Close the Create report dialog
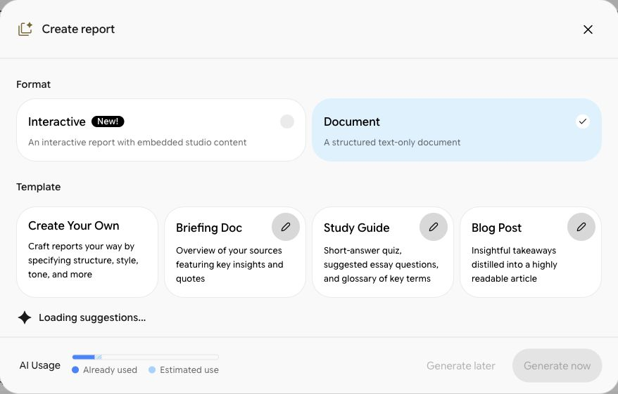Viewport: 618px width, 394px height. (x=588, y=29)
